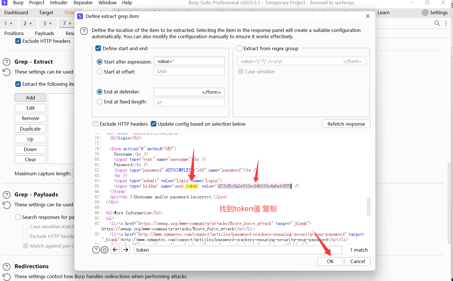This screenshot has width=453, height=281.
Task: Click the Start after expression input field
Action: [189, 61]
